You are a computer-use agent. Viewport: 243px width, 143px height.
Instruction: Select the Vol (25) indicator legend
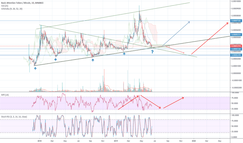pos(5,6)
